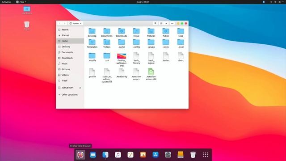The width and height of the screenshot is (286, 161).
Task: Open the Trash dock icon
Action: (193, 155)
